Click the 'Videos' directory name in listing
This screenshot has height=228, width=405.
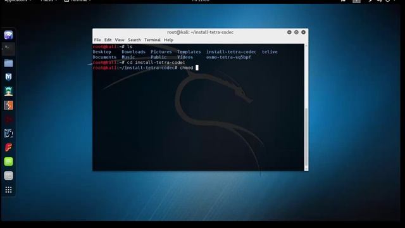[185, 57]
